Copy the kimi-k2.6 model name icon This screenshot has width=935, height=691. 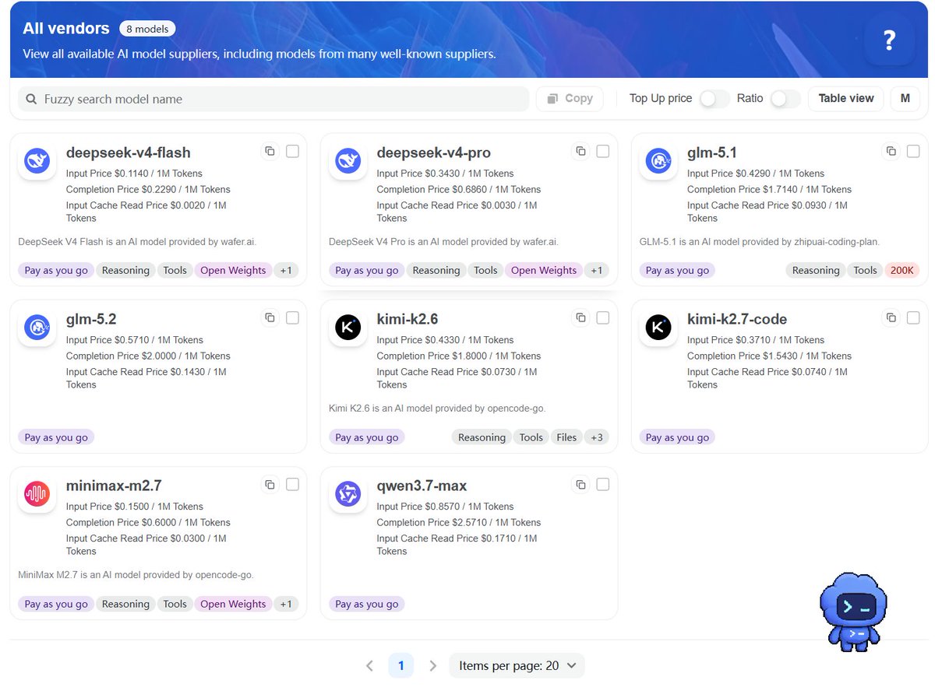[x=580, y=317]
